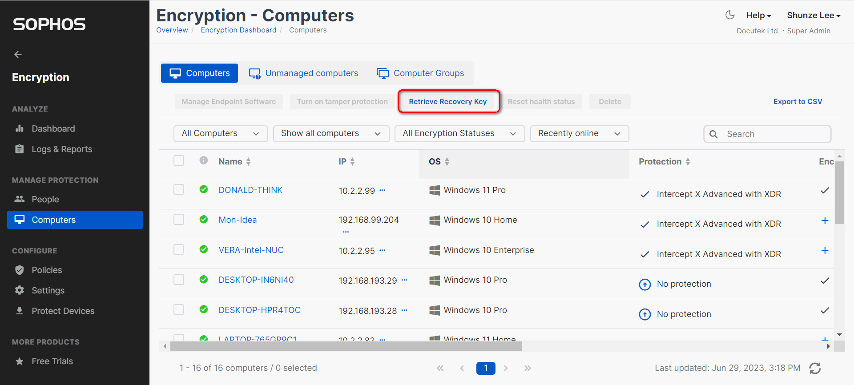Open the Recently online dropdown
Screen dimensions: 854x385
coord(579,134)
